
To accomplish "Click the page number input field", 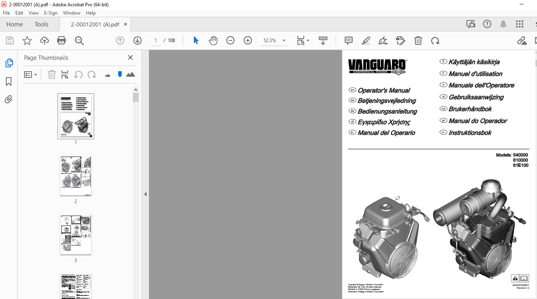I will [156, 41].
